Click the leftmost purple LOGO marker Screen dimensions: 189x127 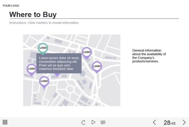[32, 69]
